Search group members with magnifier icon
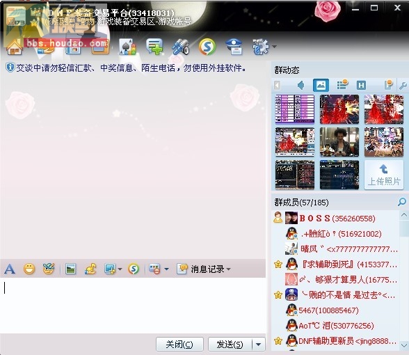This screenshot has width=409, height=355. (x=402, y=202)
